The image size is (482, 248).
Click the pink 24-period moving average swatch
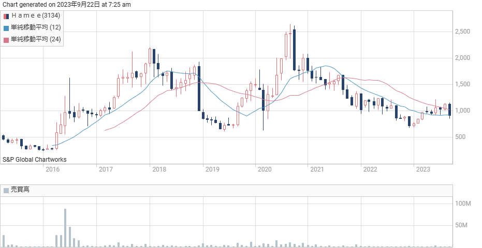pos(6,40)
